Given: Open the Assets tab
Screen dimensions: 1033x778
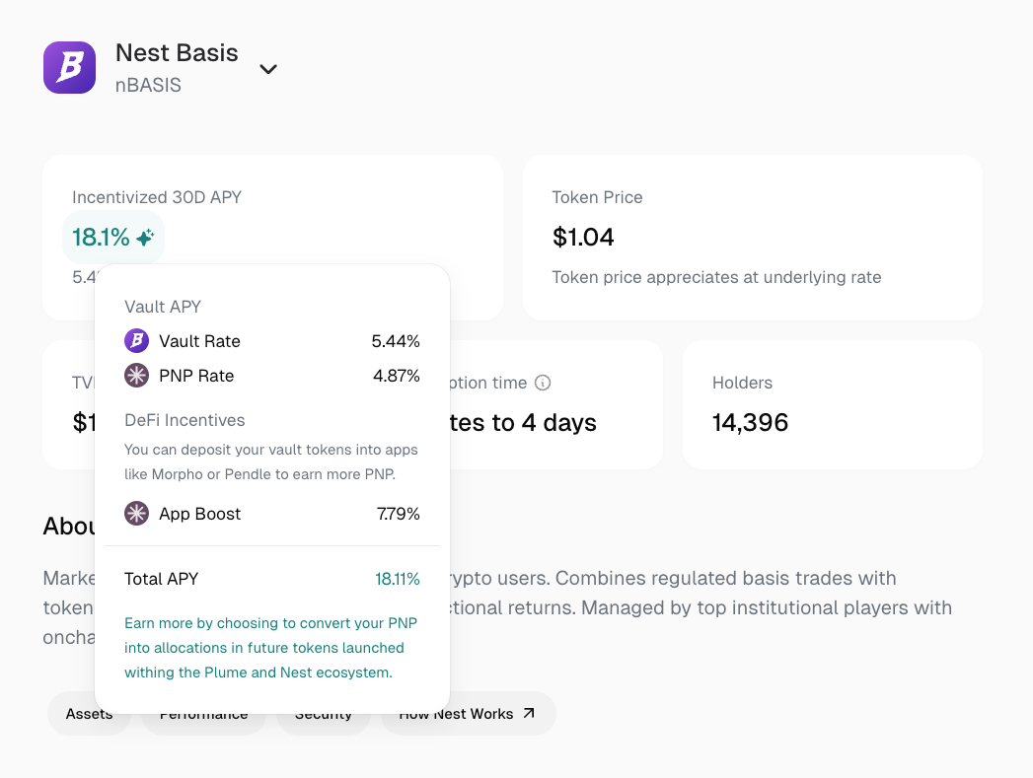Looking at the screenshot, I should 89,714.
